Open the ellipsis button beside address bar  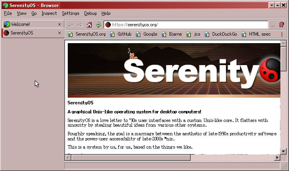coord(273,25)
